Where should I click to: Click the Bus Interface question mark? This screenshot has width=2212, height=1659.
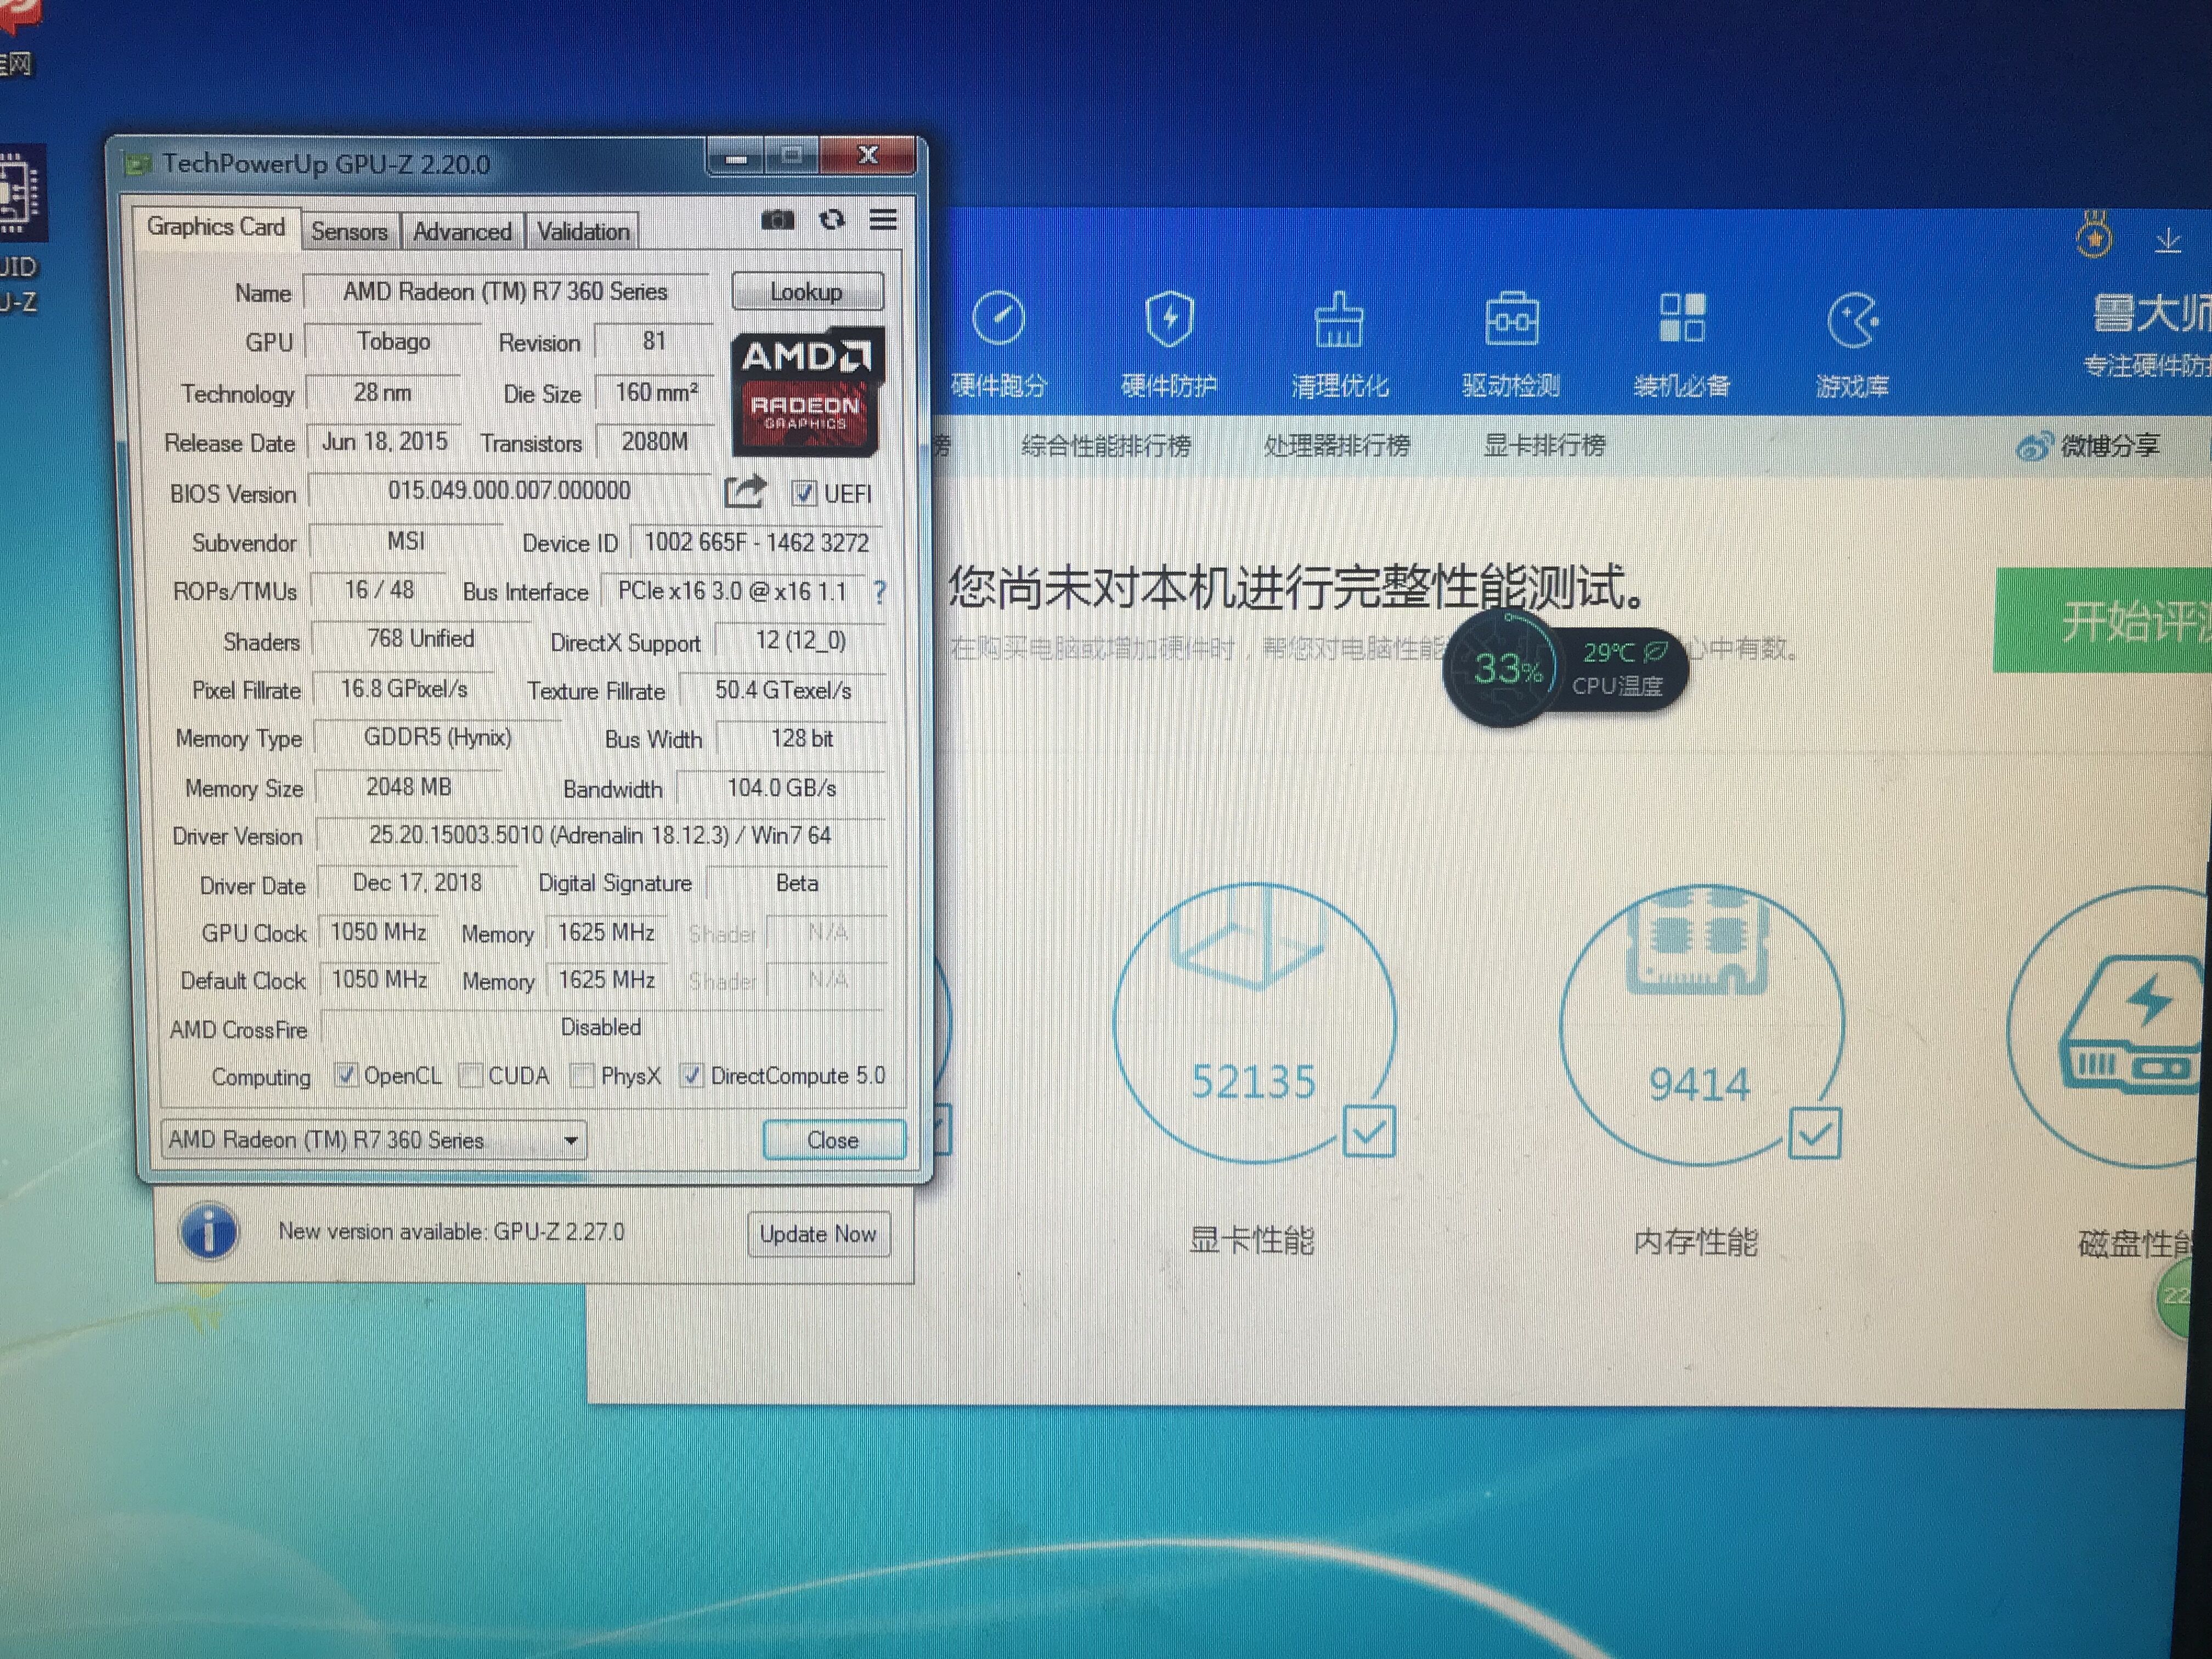point(879,593)
